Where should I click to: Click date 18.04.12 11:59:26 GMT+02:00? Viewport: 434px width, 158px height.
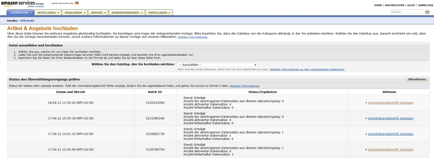point(71,103)
